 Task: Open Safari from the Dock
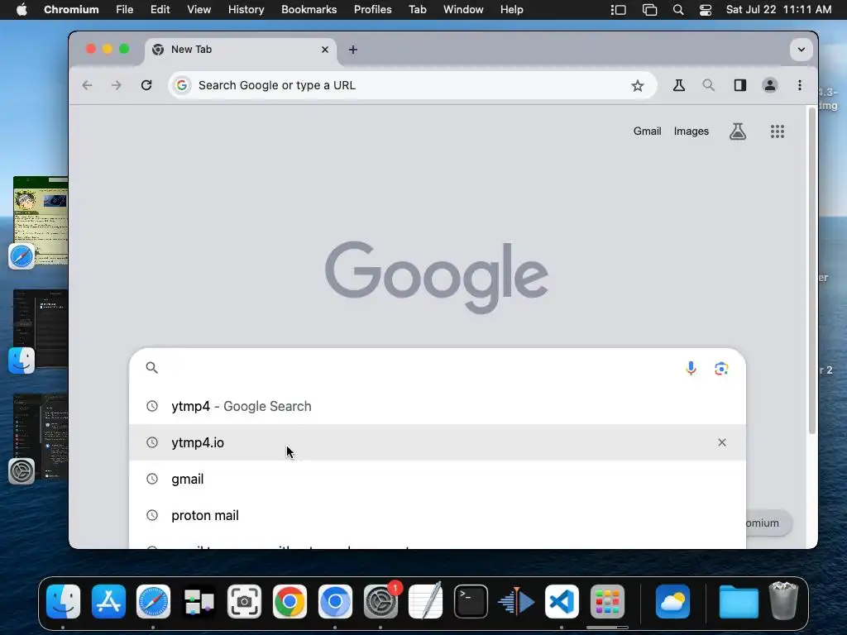153,602
